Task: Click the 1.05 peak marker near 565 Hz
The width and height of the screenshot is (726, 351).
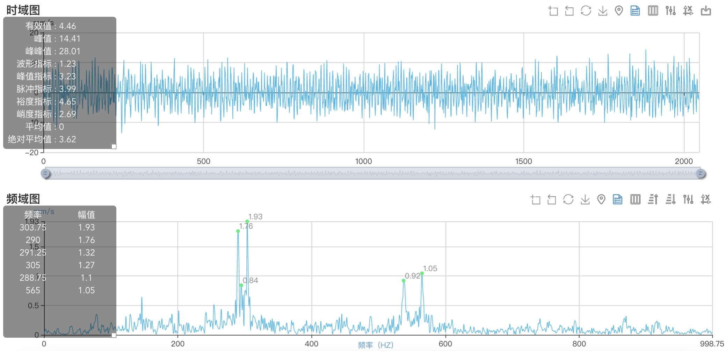Action: point(422,273)
